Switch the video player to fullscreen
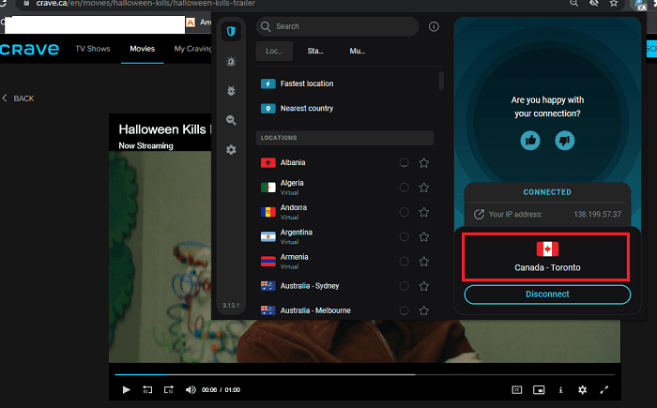The height and width of the screenshot is (408, 657). click(604, 389)
